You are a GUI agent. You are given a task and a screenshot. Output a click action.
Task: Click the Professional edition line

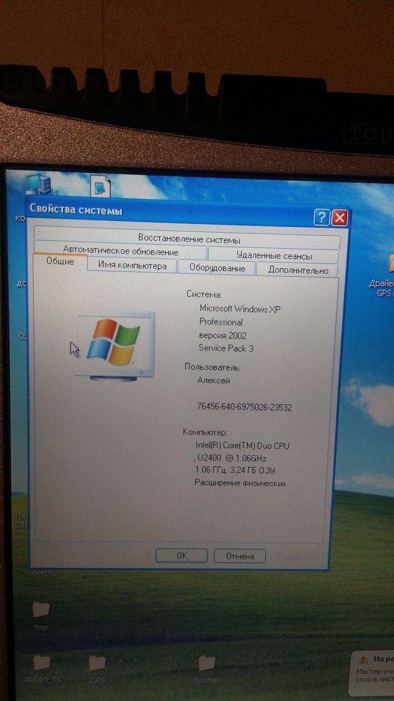pos(221,322)
